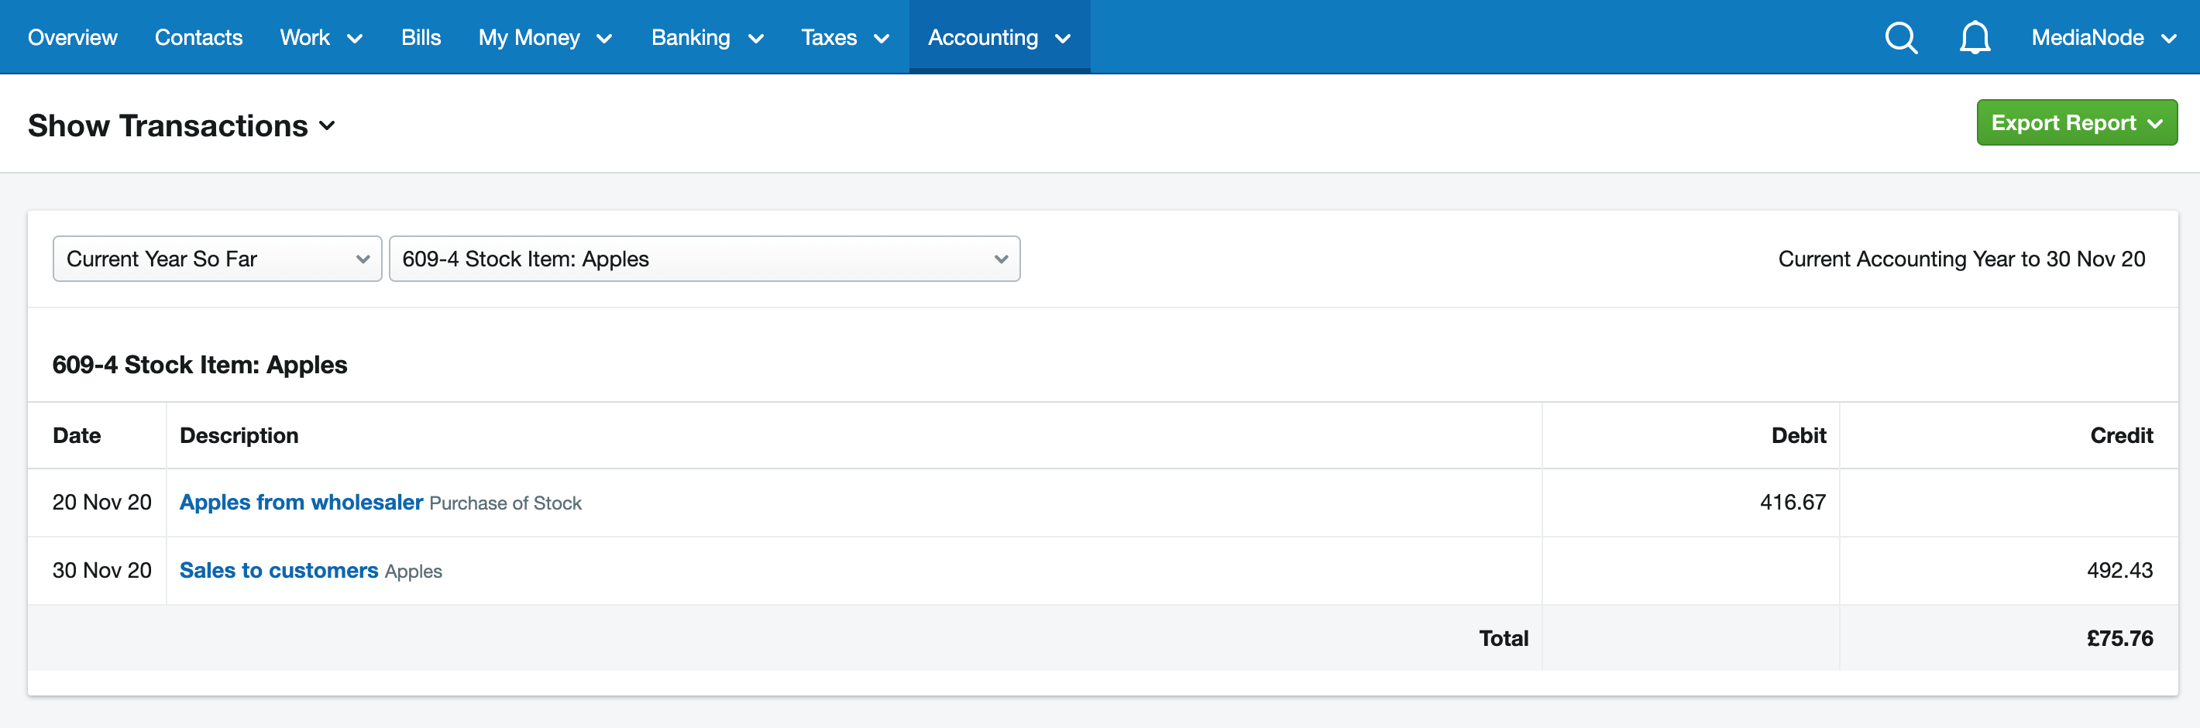
Task: Expand the Taxes menu
Action: tap(844, 37)
